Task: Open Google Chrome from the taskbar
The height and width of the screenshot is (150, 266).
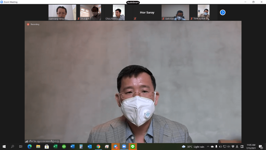Action: (98, 147)
